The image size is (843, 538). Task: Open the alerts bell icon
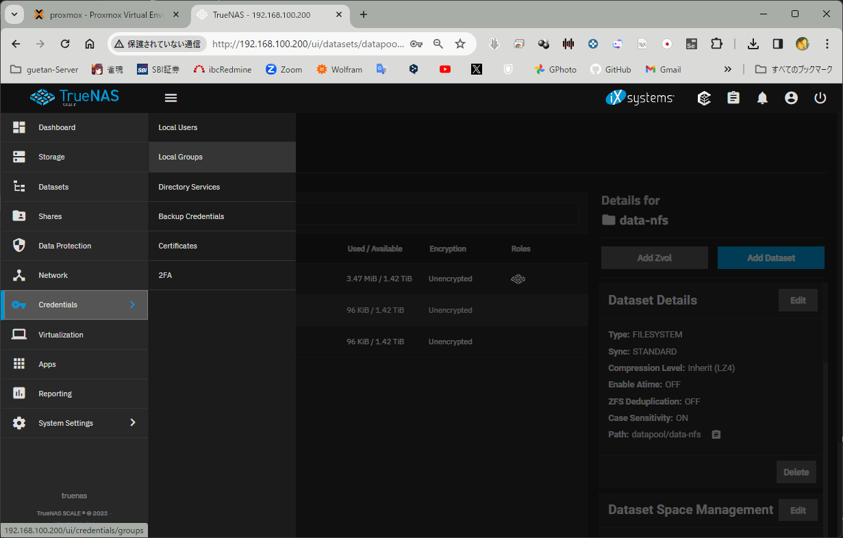tap(762, 98)
